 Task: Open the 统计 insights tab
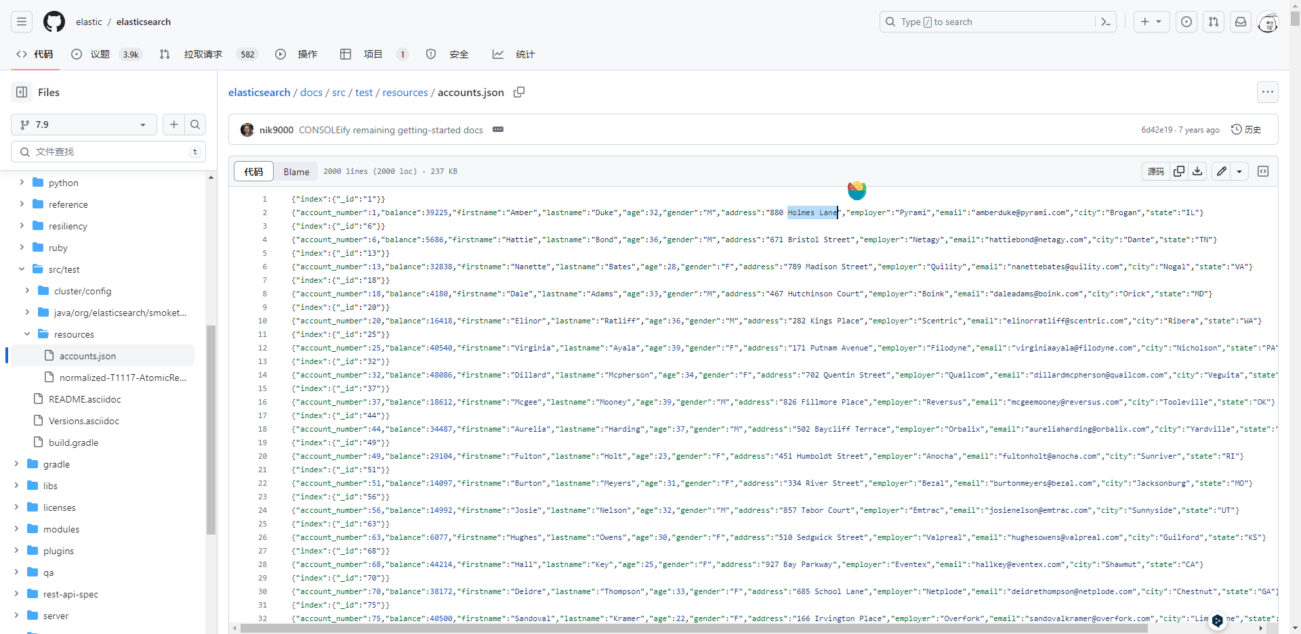pos(514,54)
